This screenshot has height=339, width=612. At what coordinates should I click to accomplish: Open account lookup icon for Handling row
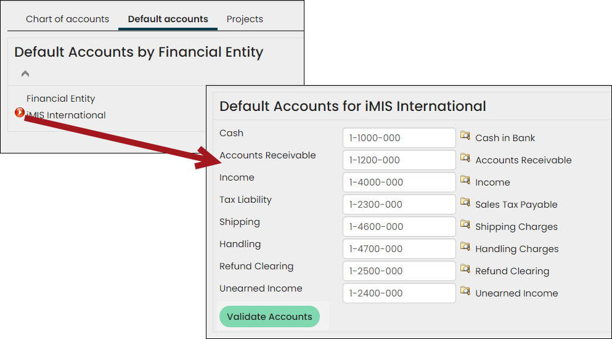(465, 247)
